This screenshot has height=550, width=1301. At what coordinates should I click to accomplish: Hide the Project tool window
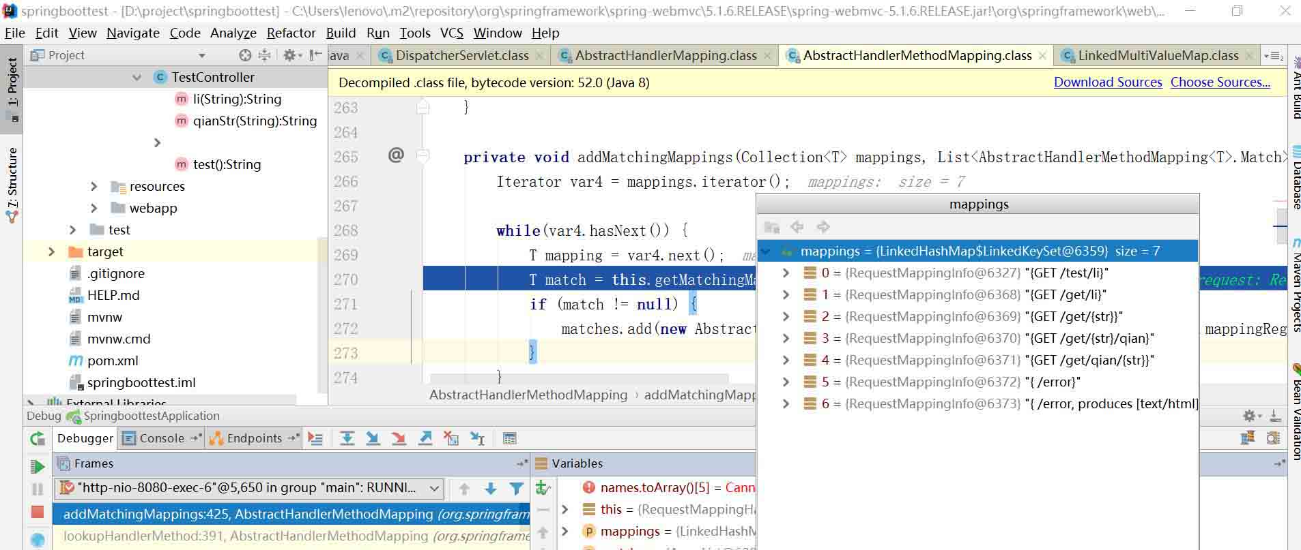(315, 55)
